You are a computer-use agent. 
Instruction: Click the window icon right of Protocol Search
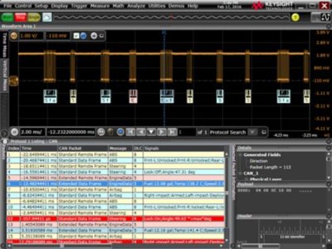tap(264, 132)
